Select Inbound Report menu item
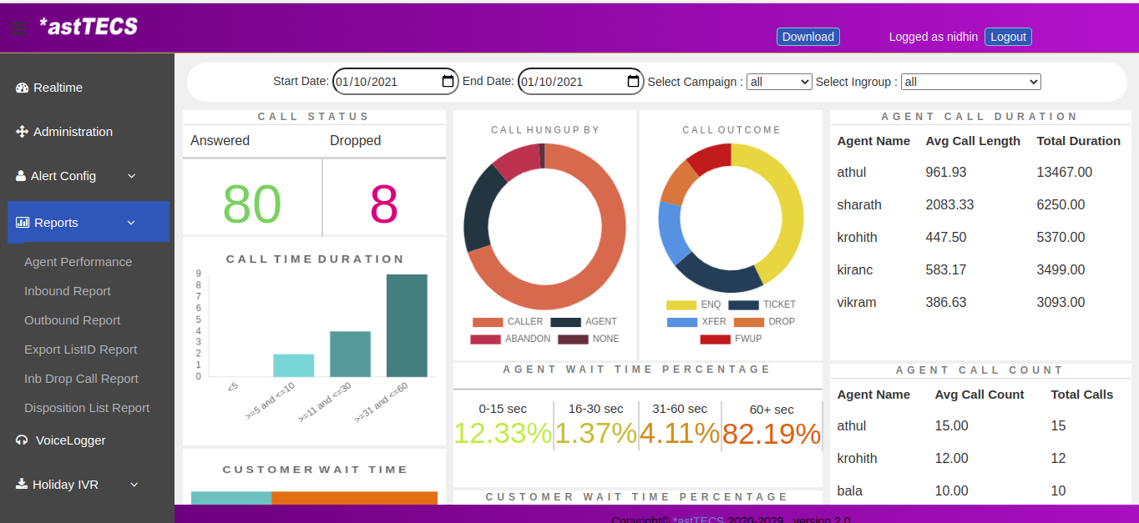 [68, 291]
